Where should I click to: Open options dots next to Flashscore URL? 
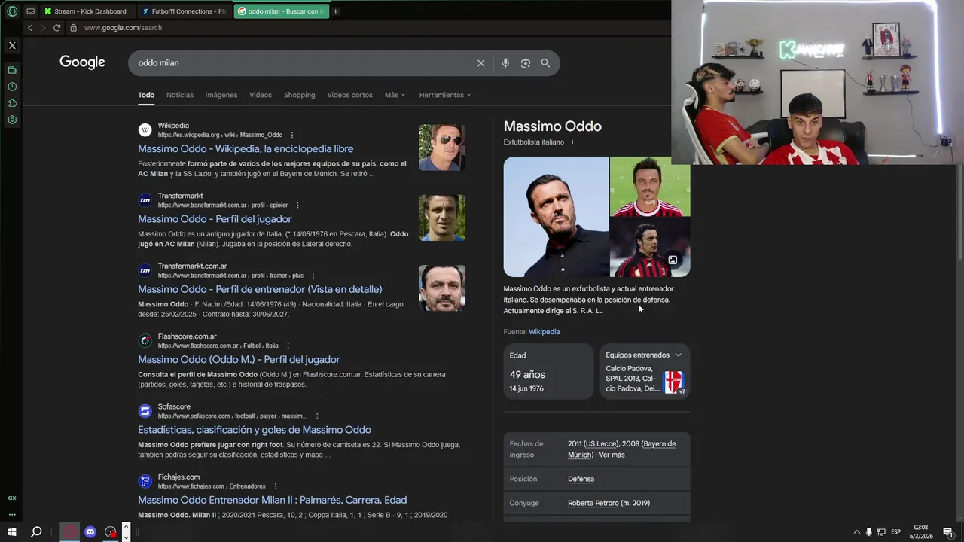point(288,346)
